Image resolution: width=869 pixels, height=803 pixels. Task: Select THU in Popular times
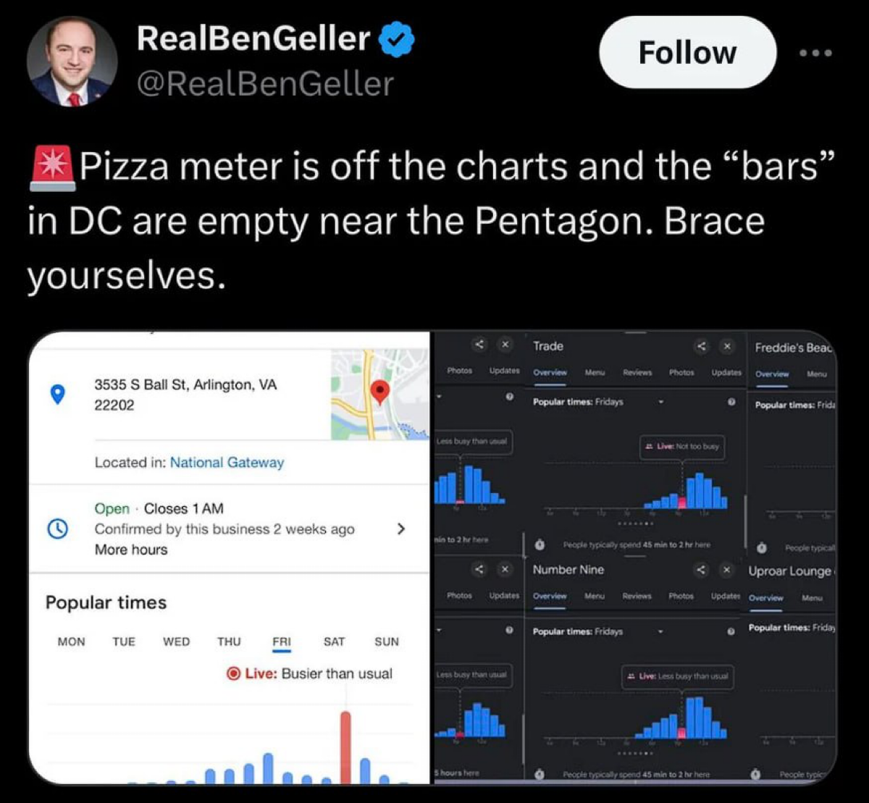pos(229,642)
